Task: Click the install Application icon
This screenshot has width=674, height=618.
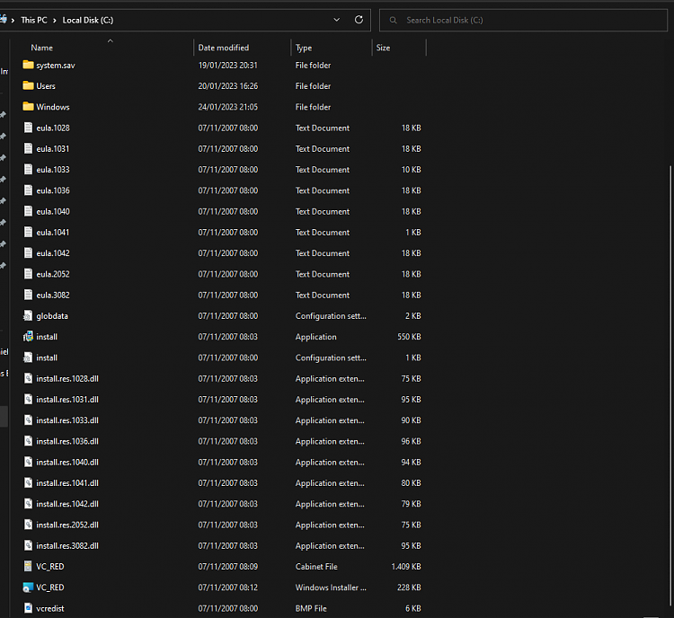Action: point(28,337)
